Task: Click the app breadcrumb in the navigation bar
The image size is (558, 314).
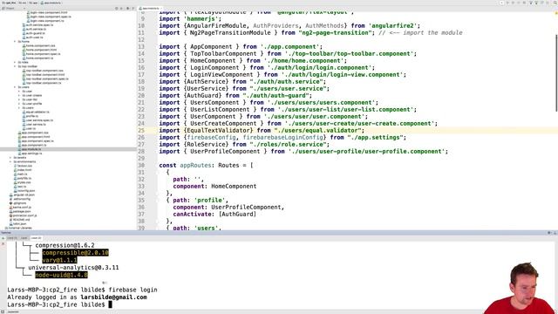Action: point(33,3)
